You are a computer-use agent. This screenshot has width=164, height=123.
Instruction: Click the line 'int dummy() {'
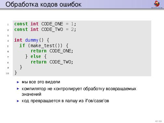click(32, 40)
